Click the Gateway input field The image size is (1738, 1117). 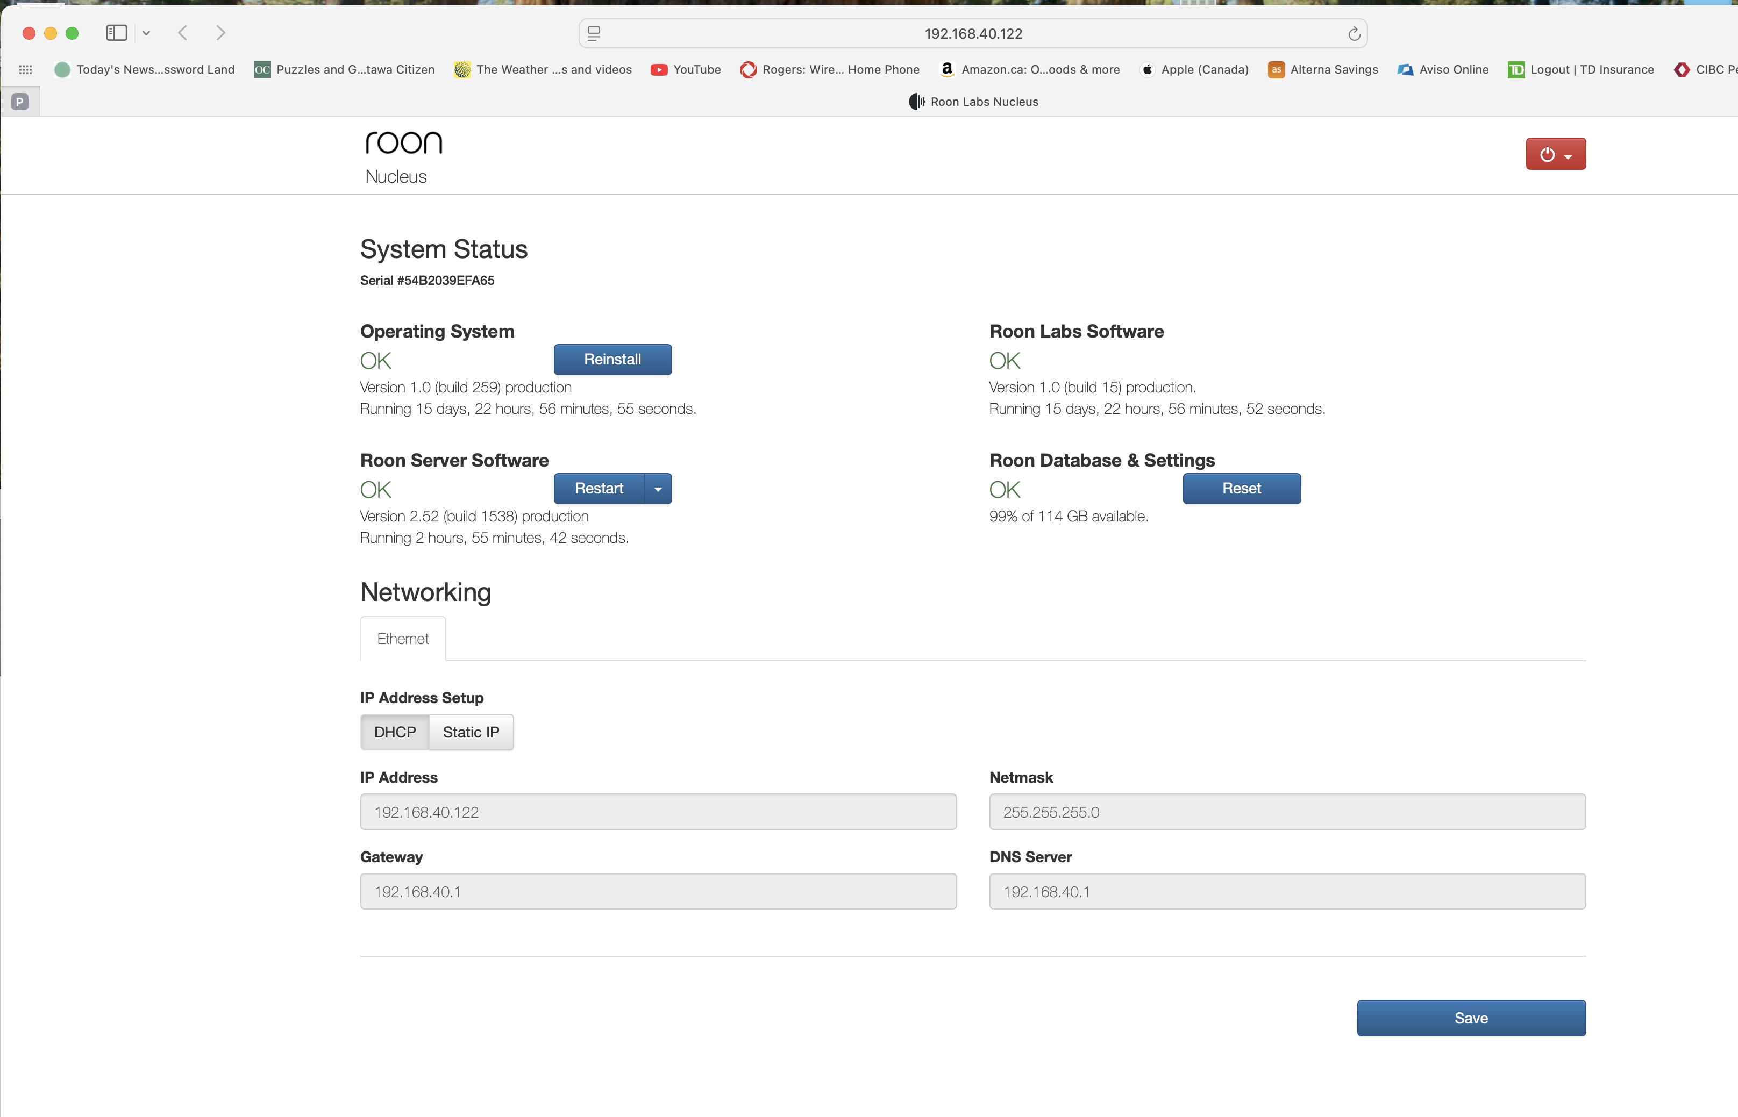click(658, 891)
